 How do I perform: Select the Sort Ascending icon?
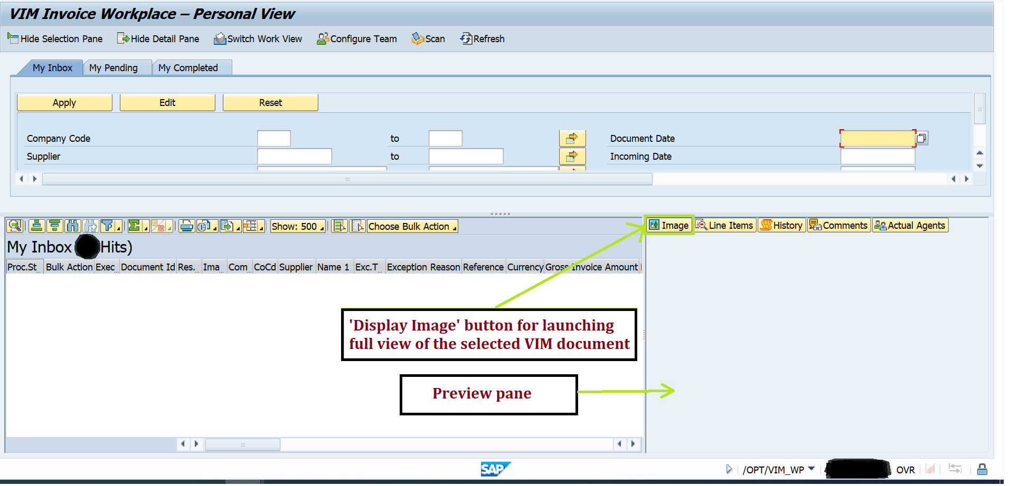(x=36, y=226)
